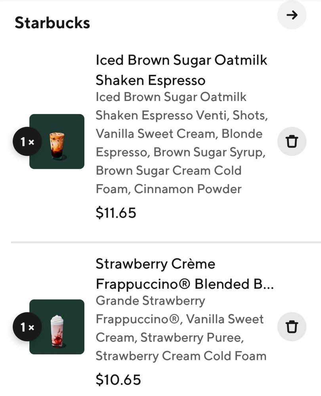
Task: Open the Shaken Espresso drink thumbnail
Action: (x=57, y=141)
